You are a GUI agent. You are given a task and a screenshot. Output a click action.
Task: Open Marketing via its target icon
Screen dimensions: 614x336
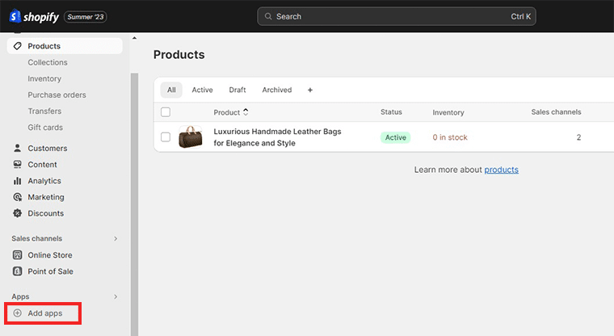(18, 197)
